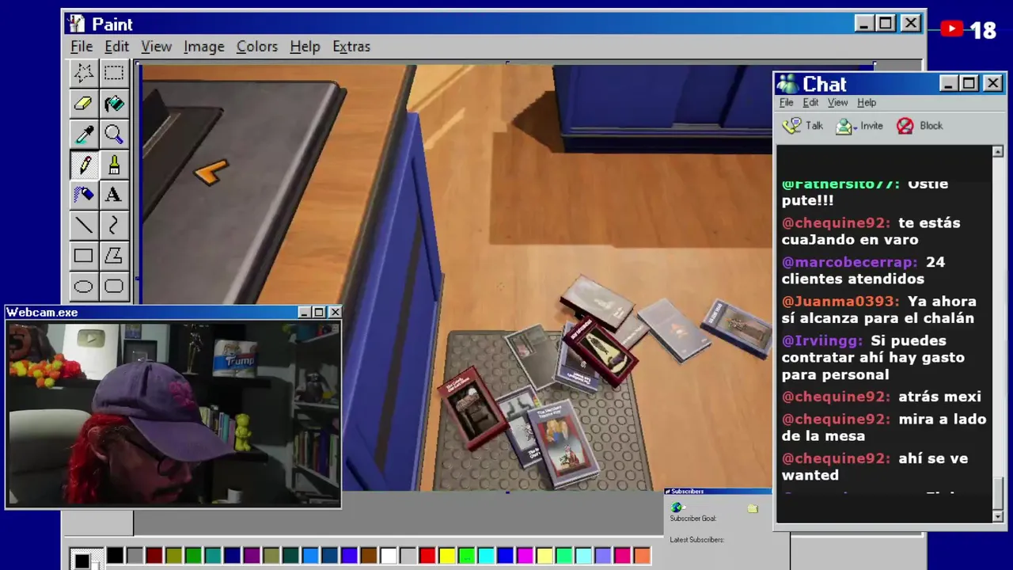Pick the dark red palette swatch
The height and width of the screenshot is (570, 1013).
point(154,556)
